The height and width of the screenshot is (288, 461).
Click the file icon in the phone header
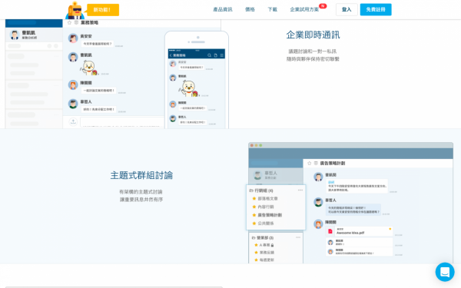coord(215,55)
